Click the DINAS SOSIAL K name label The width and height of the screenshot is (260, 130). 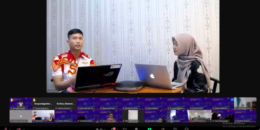point(65,121)
